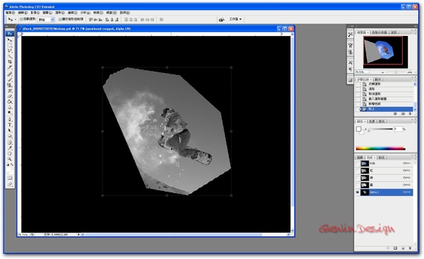Select the Clone Stamp tool
The image size is (424, 259).
click(10, 85)
